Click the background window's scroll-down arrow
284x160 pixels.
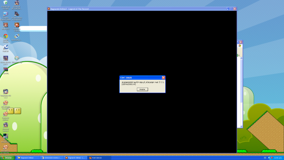(x=241, y=127)
